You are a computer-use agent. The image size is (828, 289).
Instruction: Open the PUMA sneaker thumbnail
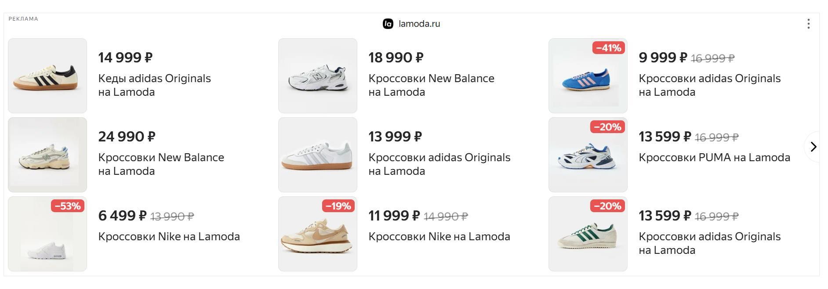coord(588,155)
